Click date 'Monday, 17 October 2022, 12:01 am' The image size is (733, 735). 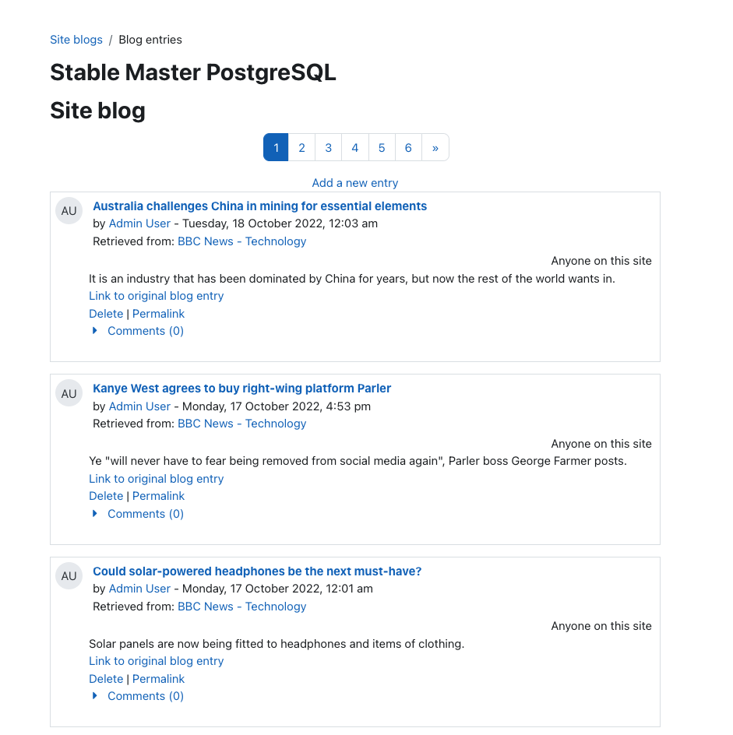(x=277, y=589)
